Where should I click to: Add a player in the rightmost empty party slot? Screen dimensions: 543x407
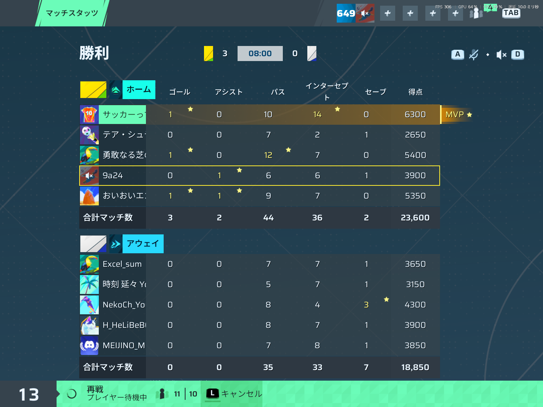456,14
